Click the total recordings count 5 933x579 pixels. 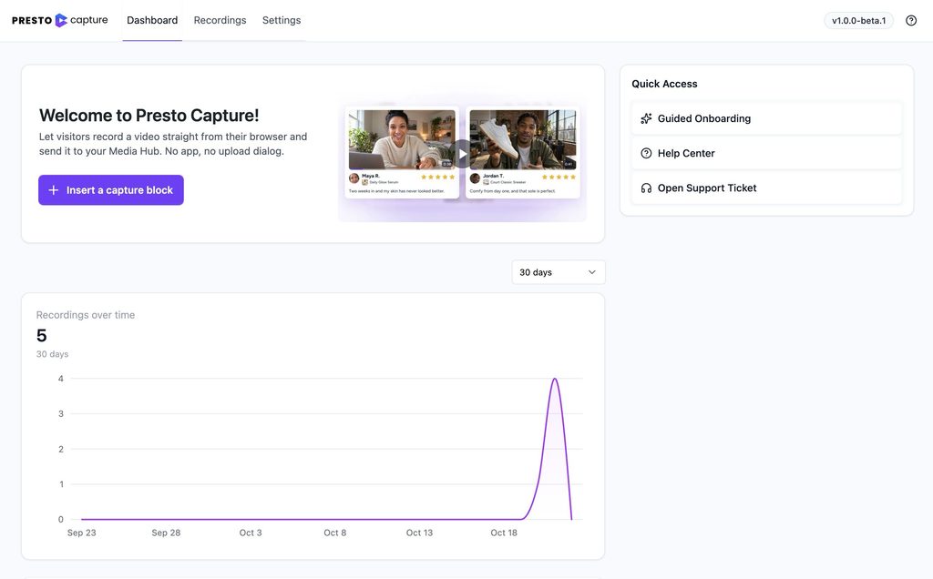pos(42,336)
